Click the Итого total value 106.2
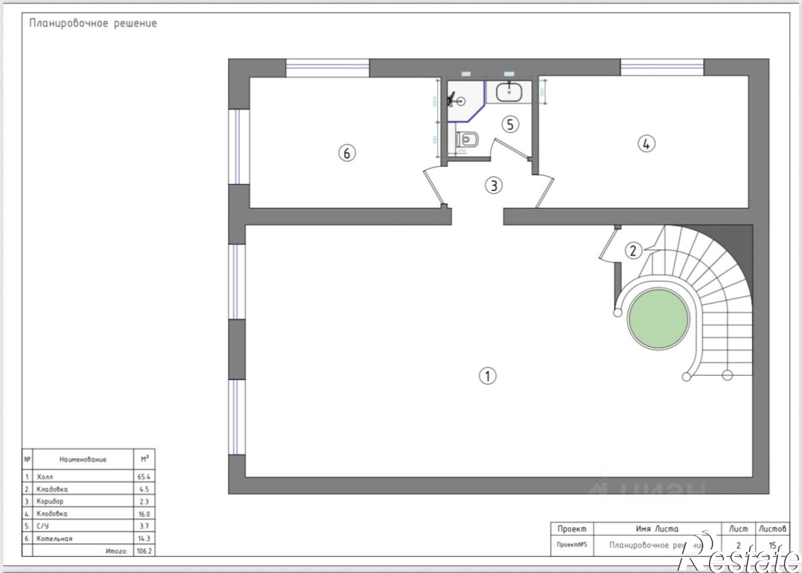 point(144,551)
